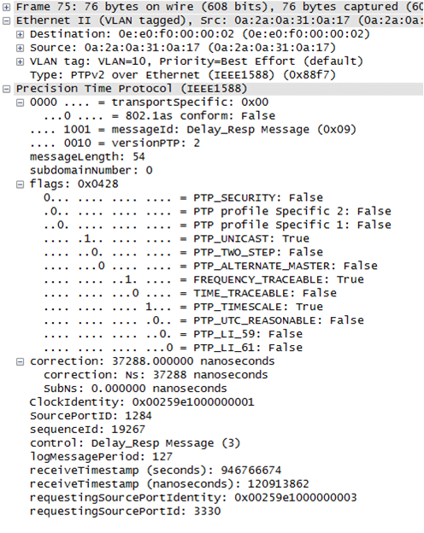
Task: Select the receiveTimestamp (seconds) row
Action: pos(156,471)
